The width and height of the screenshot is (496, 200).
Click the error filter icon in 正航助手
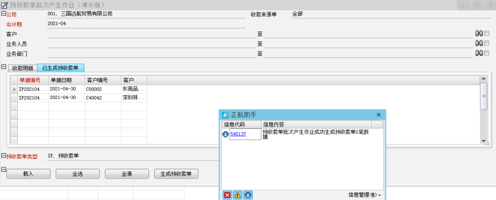227,195
